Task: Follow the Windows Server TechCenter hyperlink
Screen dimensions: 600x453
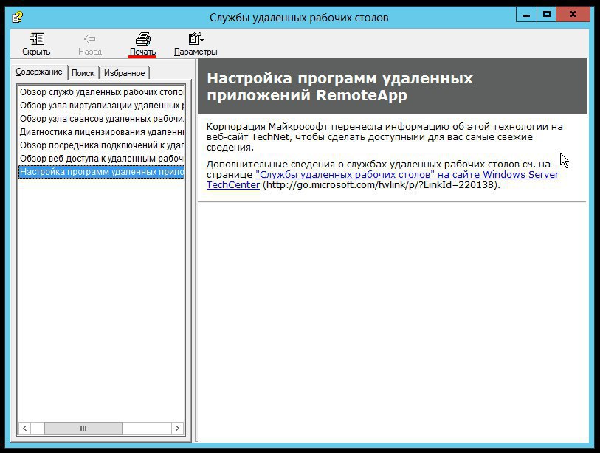Action: pyautogui.click(x=407, y=175)
